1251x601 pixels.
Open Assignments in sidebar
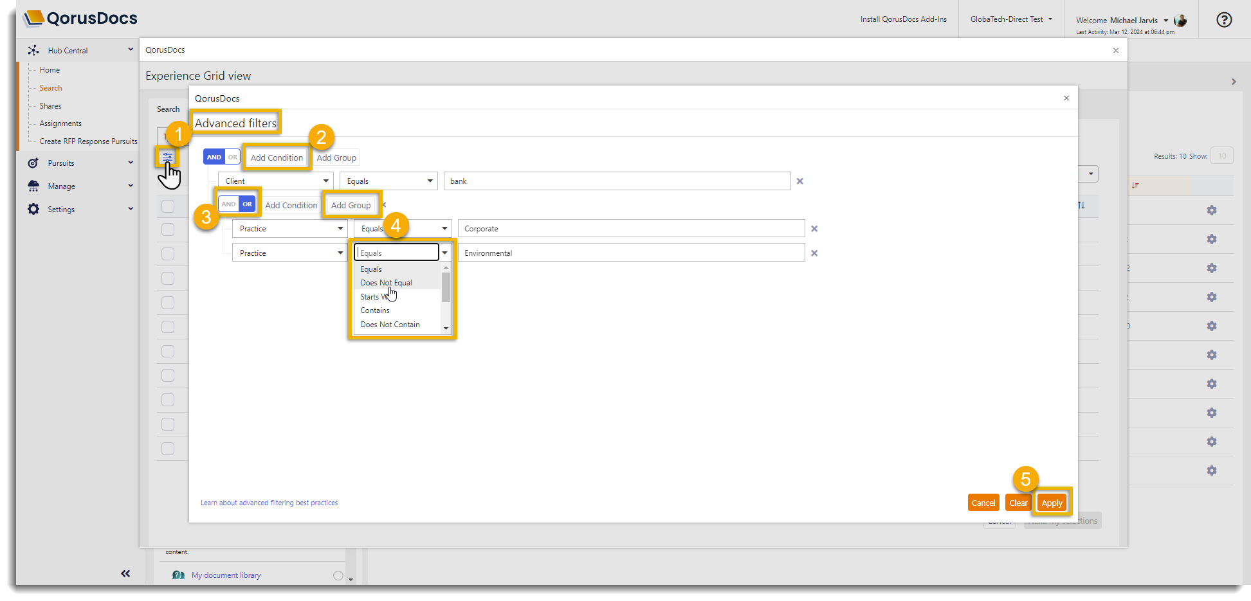[x=60, y=123]
